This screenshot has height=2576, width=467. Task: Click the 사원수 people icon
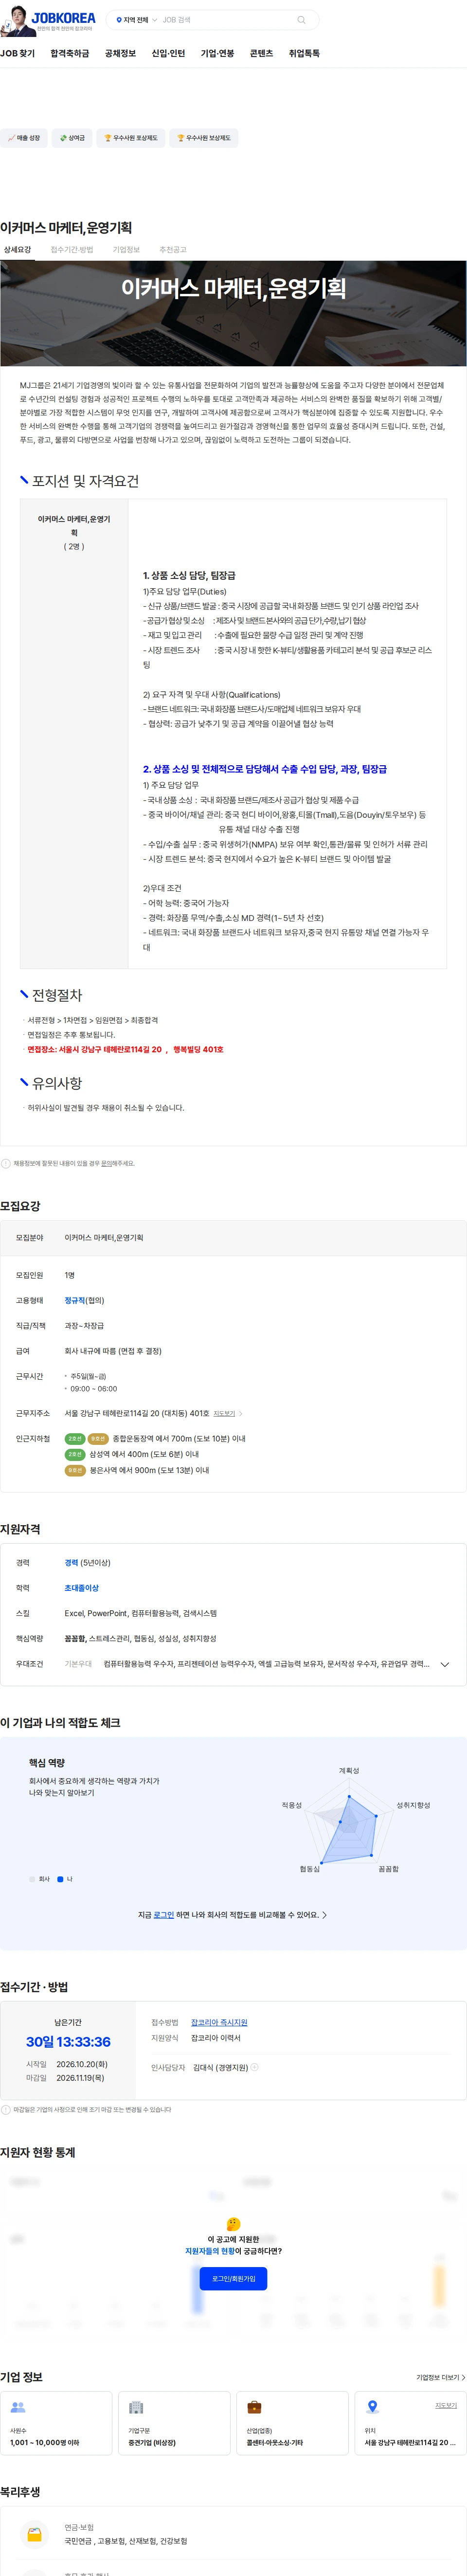(17, 2407)
